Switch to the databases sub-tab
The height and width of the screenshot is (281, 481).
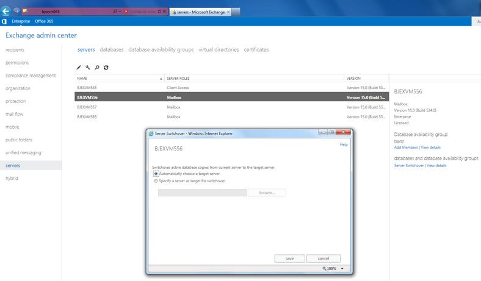(x=112, y=49)
